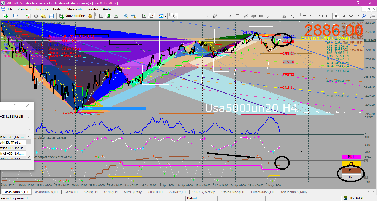Select the horizontal line drawing tool
The width and height of the screenshot is (377, 201).
(x=200, y=16)
